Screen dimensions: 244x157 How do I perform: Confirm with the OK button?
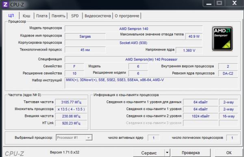point(229,153)
